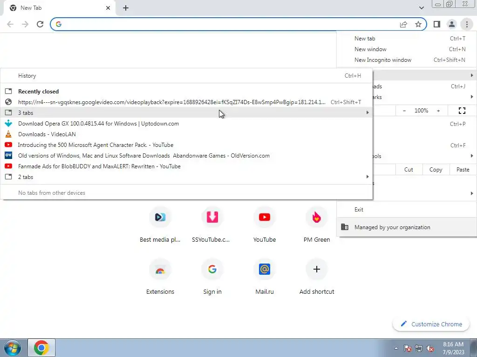The height and width of the screenshot is (357, 477).
Task: Open PM Green shortcut tile
Action: tap(316, 225)
